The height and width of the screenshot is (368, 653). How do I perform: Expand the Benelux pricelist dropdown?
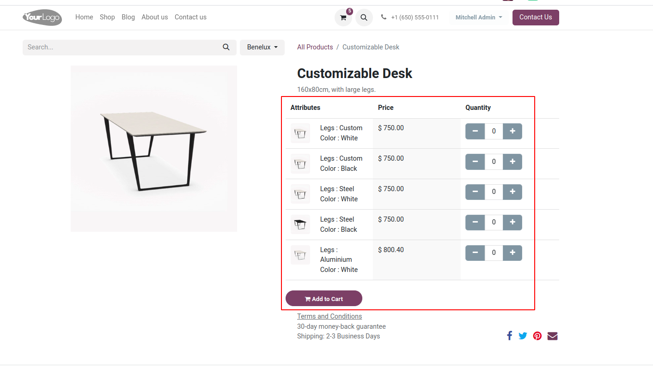click(262, 47)
